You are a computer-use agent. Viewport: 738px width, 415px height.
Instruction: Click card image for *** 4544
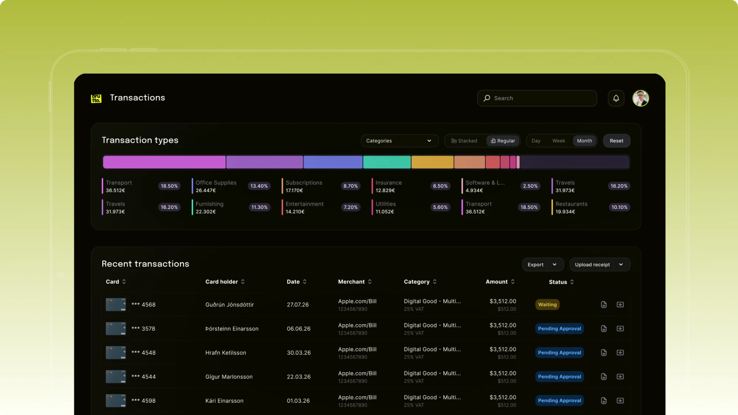pyautogui.click(x=116, y=377)
